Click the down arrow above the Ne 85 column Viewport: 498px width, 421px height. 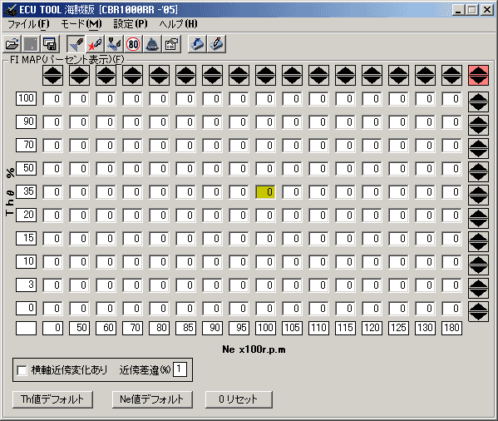[x=186, y=80]
